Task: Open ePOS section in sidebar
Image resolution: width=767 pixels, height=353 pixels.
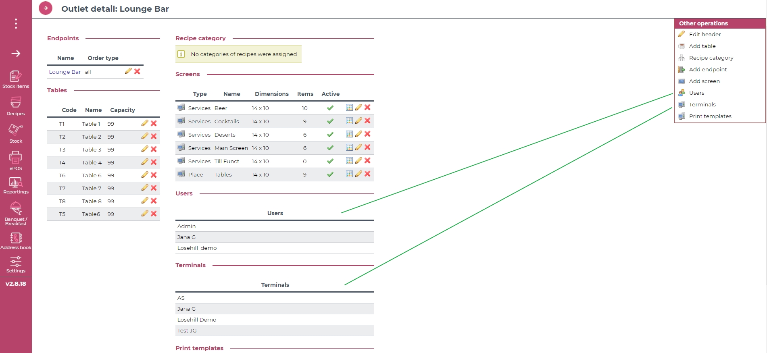Action: pos(16,161)
